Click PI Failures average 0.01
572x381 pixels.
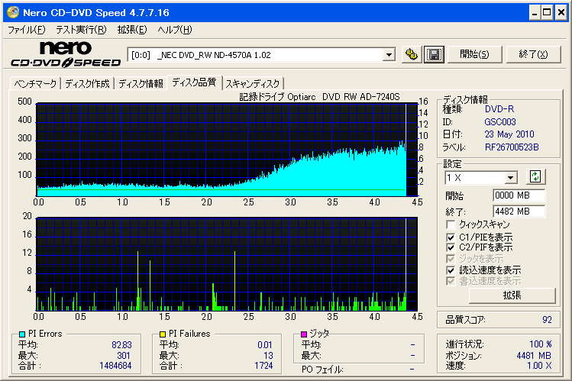coord(265,345)
